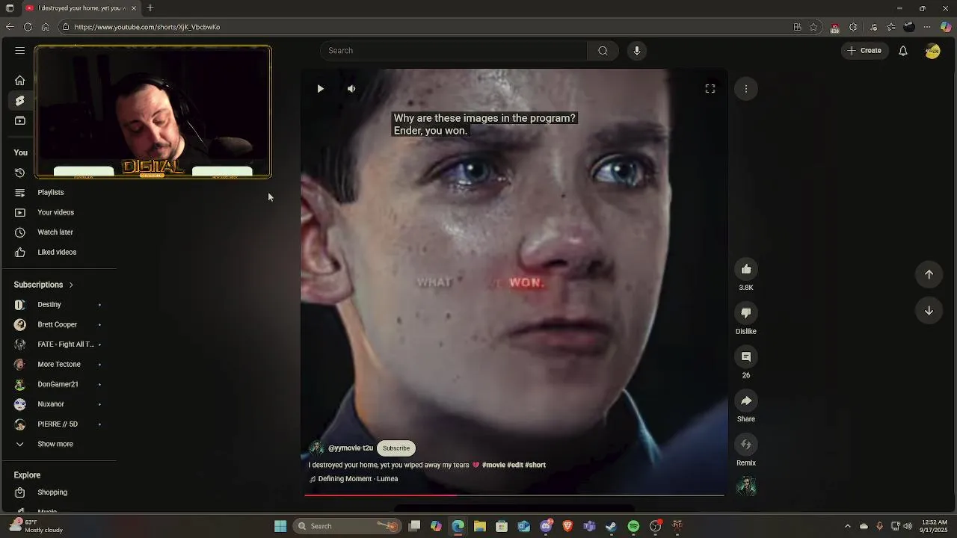The height and width of the screenshot is (538, 957).
Task: Show hidden system tray icons
Action: tap(847, 526)
